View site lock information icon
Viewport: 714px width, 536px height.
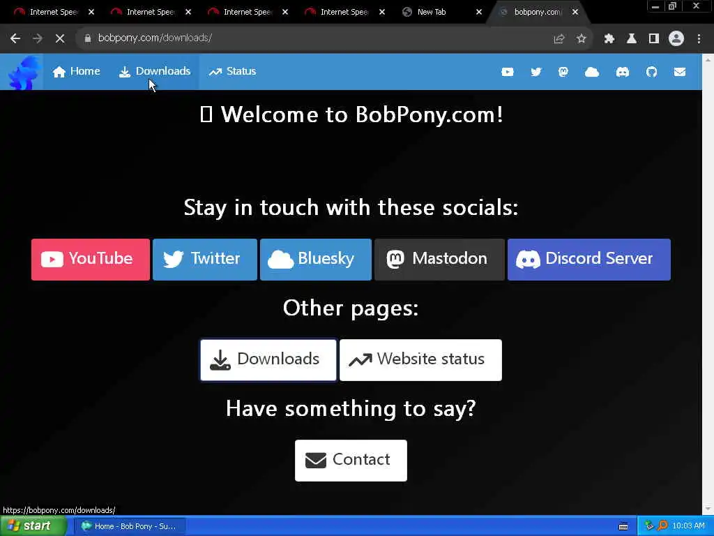click(x=88, y=38)
